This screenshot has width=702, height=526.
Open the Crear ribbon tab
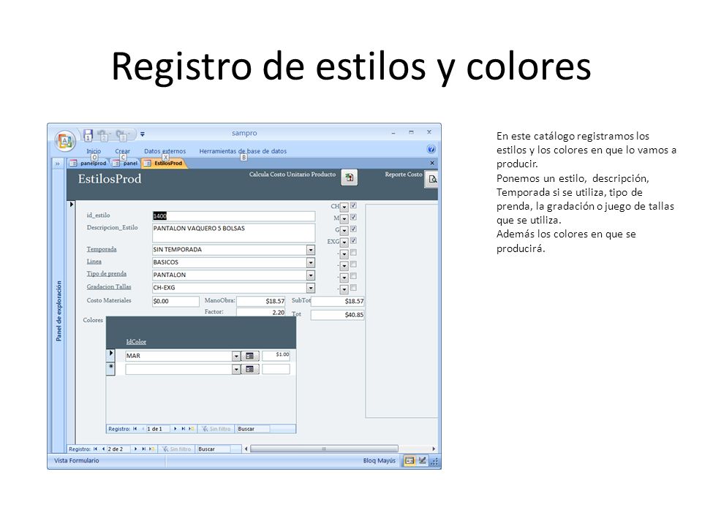[122, 151]
